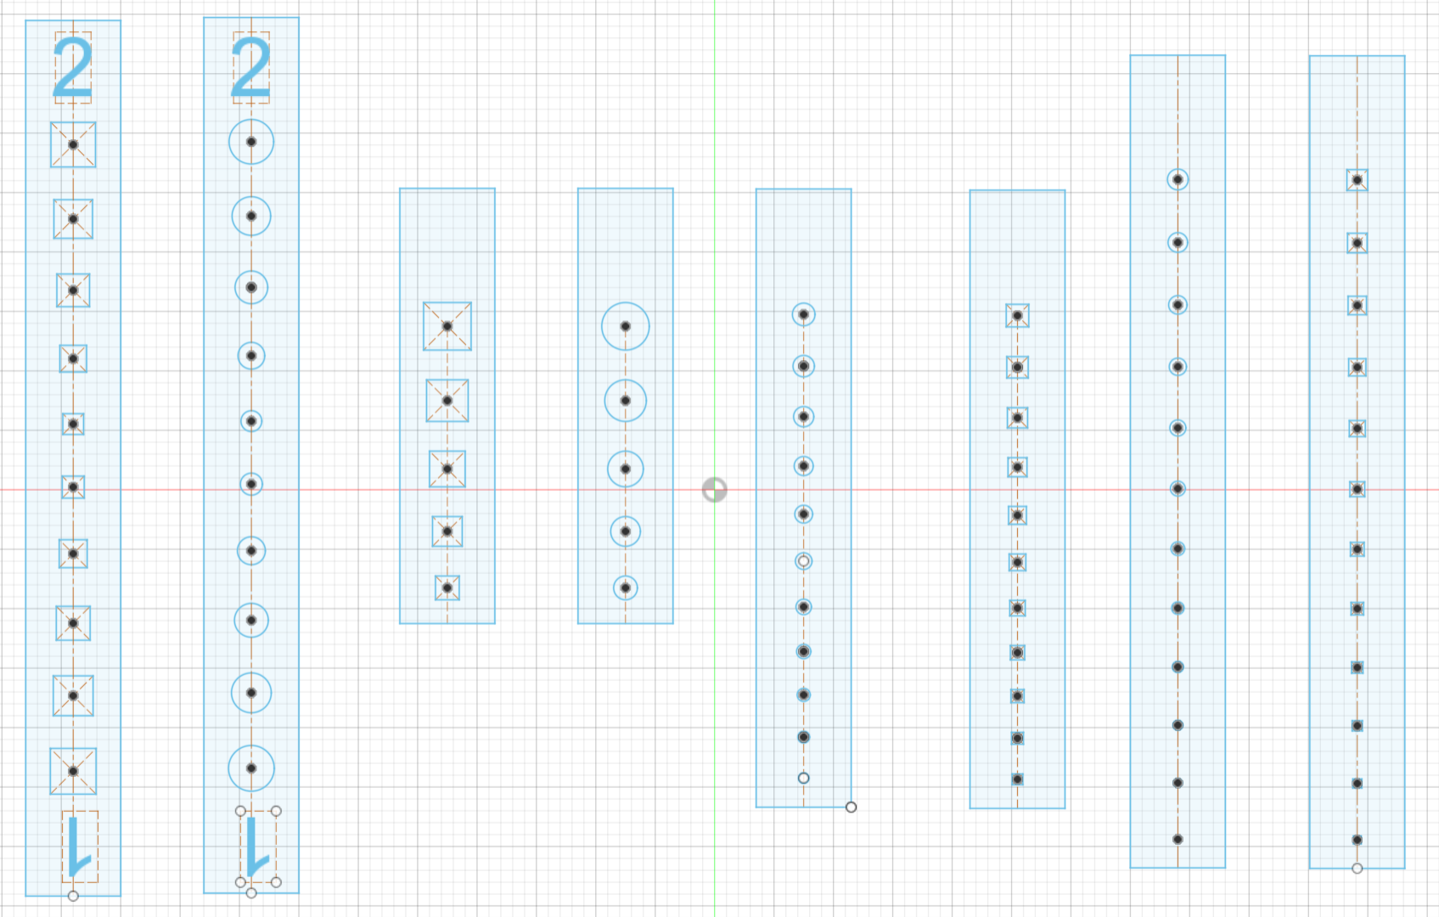1439x917 pixels.
Task: Select the lowest point in the seventh strip
Action: (1178, 839)
